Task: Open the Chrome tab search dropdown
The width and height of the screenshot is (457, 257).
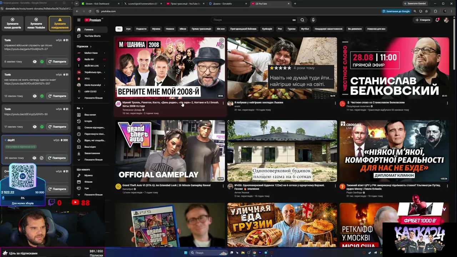Action: 76,4
